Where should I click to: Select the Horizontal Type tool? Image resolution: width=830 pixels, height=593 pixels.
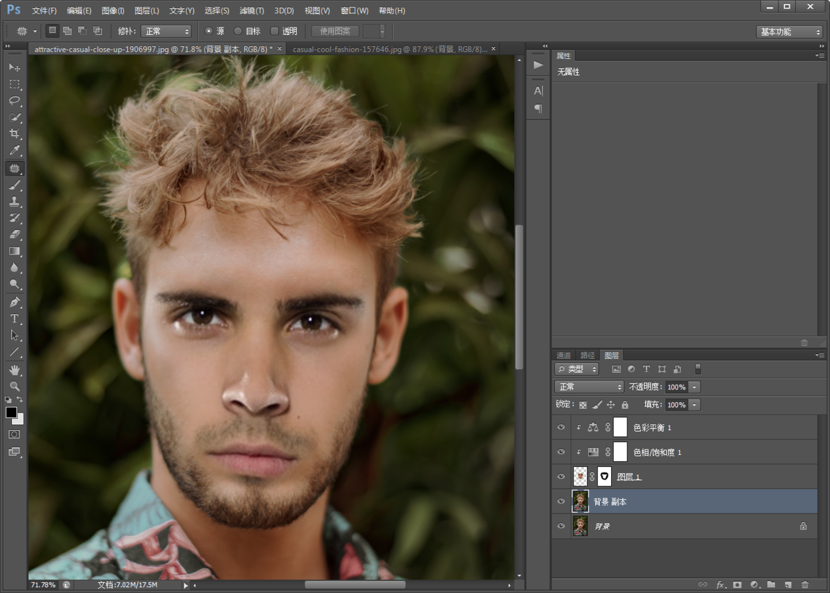coord(14,318)
